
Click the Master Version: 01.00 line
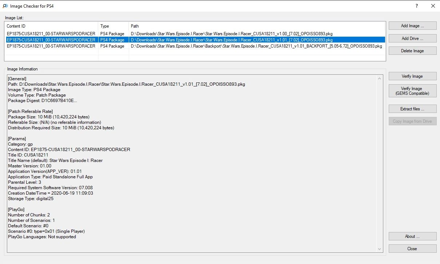(29, 166)
